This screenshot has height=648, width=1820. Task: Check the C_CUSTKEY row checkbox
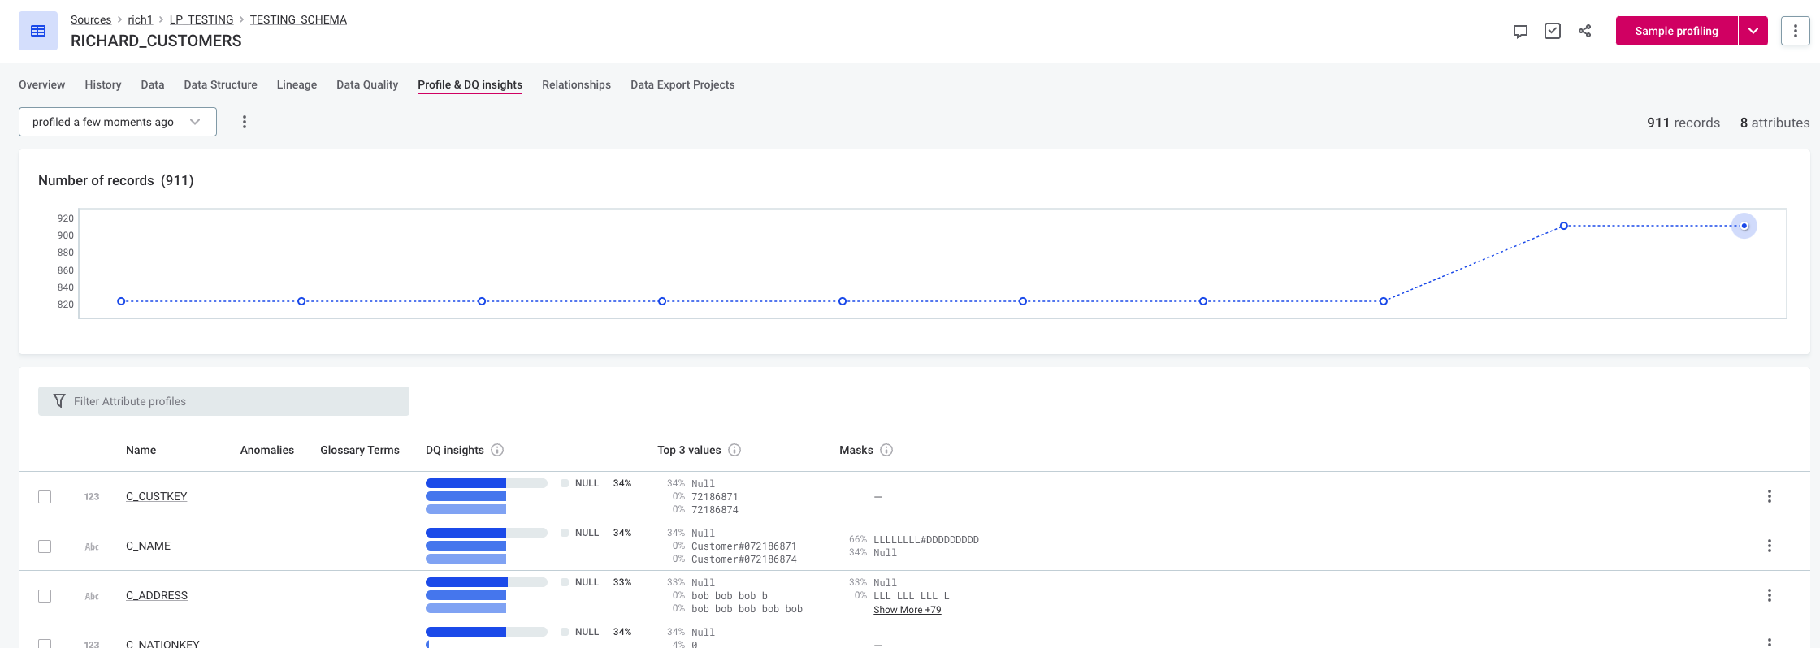pyautogui.click(x=45, y=497)
